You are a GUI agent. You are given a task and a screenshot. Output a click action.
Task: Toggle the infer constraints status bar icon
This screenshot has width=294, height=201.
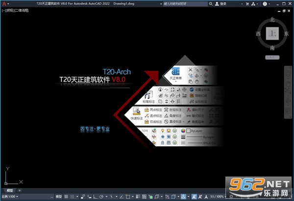[83, 197]
